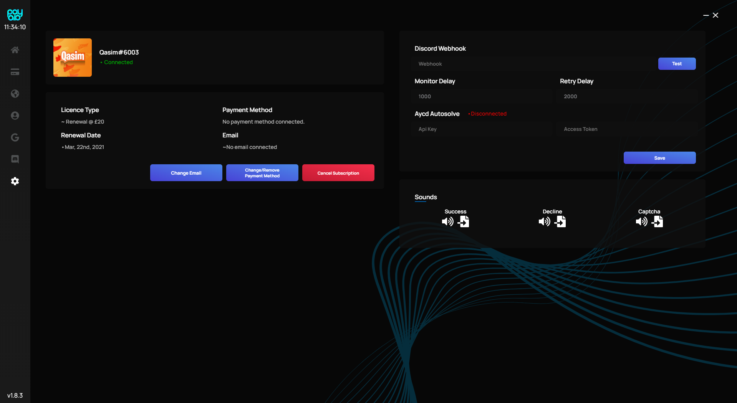Play the Decline sound speaker icon
Viewport: 737px width, 403px height.
click(x=544, y=221)
